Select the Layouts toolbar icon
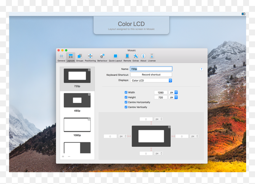This screenshot has width=255, height=184. click(71, 58)
